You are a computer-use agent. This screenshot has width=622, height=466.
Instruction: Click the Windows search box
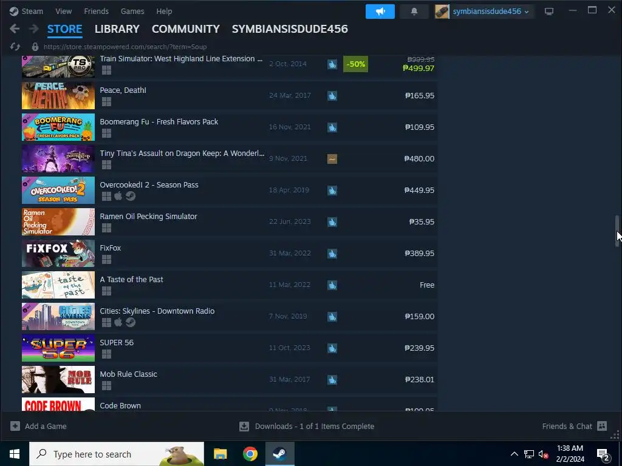click(x=117, y=454)
